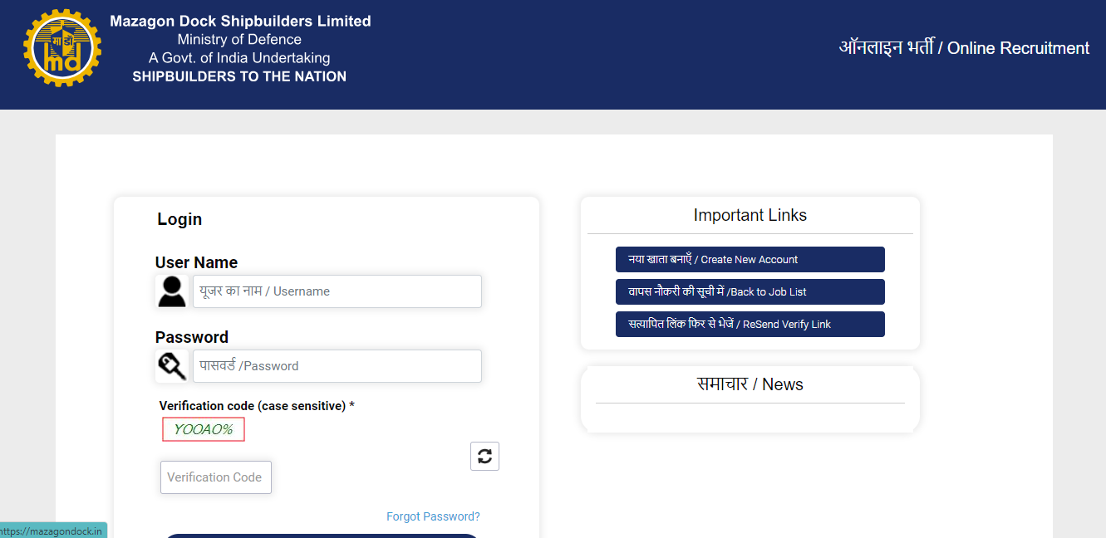Refresh the captcha verification code

coord(485,456)
